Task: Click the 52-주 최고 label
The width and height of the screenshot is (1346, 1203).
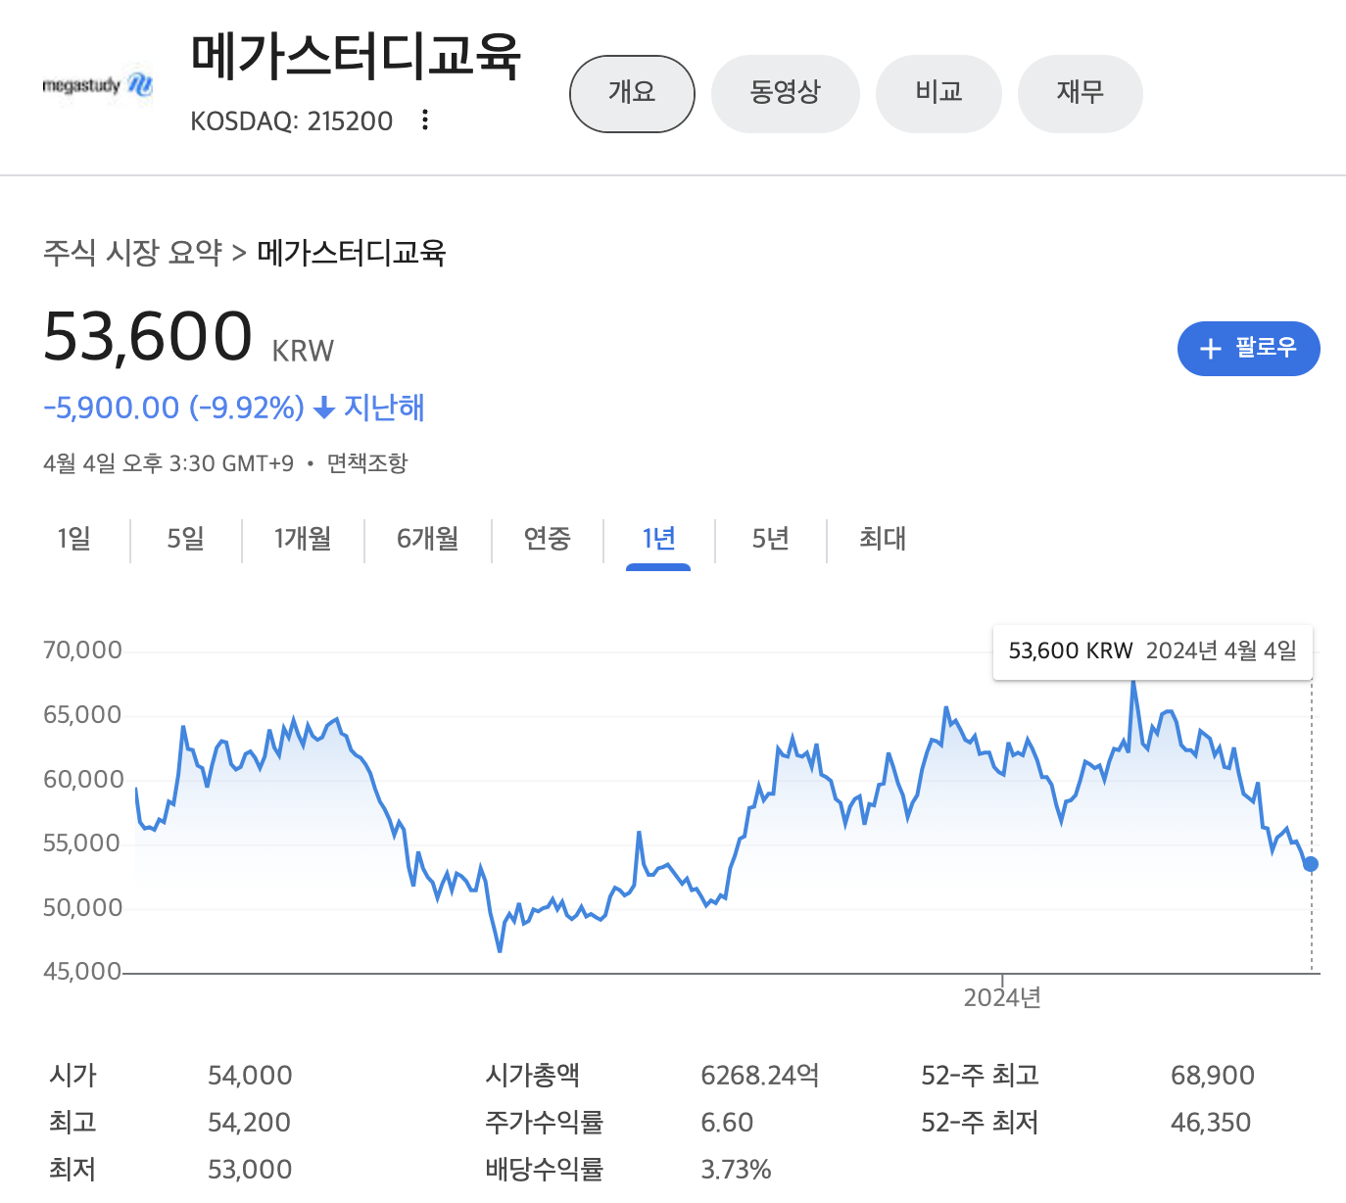Action: [980, 1076]
